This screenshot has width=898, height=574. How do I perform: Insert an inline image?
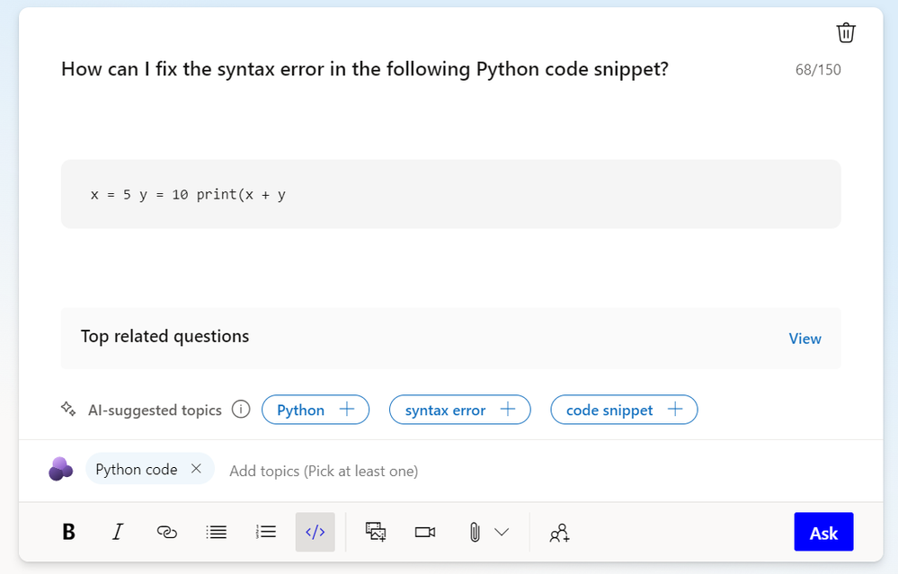click(376, 532)
